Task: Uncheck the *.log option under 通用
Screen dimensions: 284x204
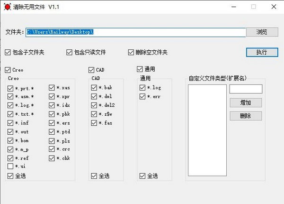Action: 142,88
